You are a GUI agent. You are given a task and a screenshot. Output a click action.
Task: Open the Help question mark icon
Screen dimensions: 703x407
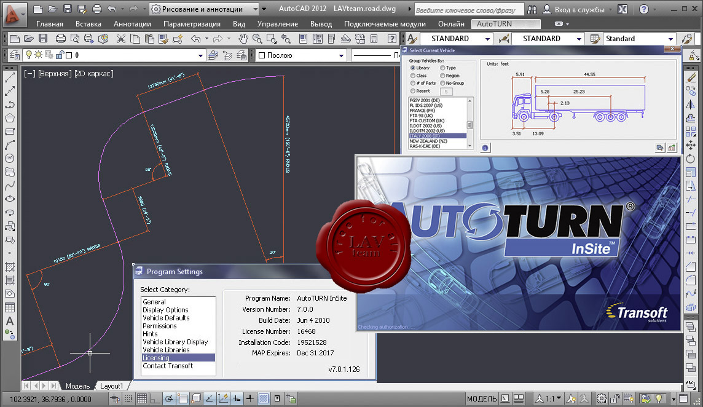pyautogui.click(x=391, y=39)
